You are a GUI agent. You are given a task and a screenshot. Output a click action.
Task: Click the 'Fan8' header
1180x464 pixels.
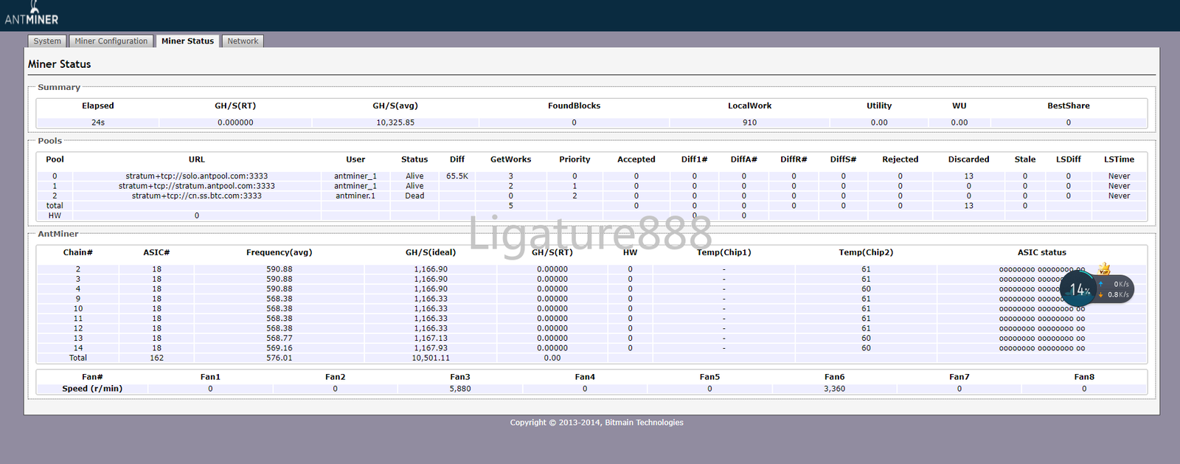tap(1084, 377)
